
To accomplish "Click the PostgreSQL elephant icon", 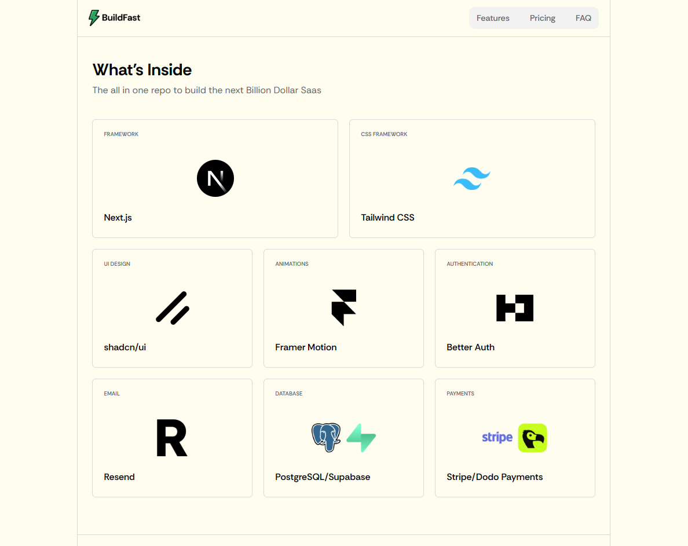I will click(x=326, y=437).
